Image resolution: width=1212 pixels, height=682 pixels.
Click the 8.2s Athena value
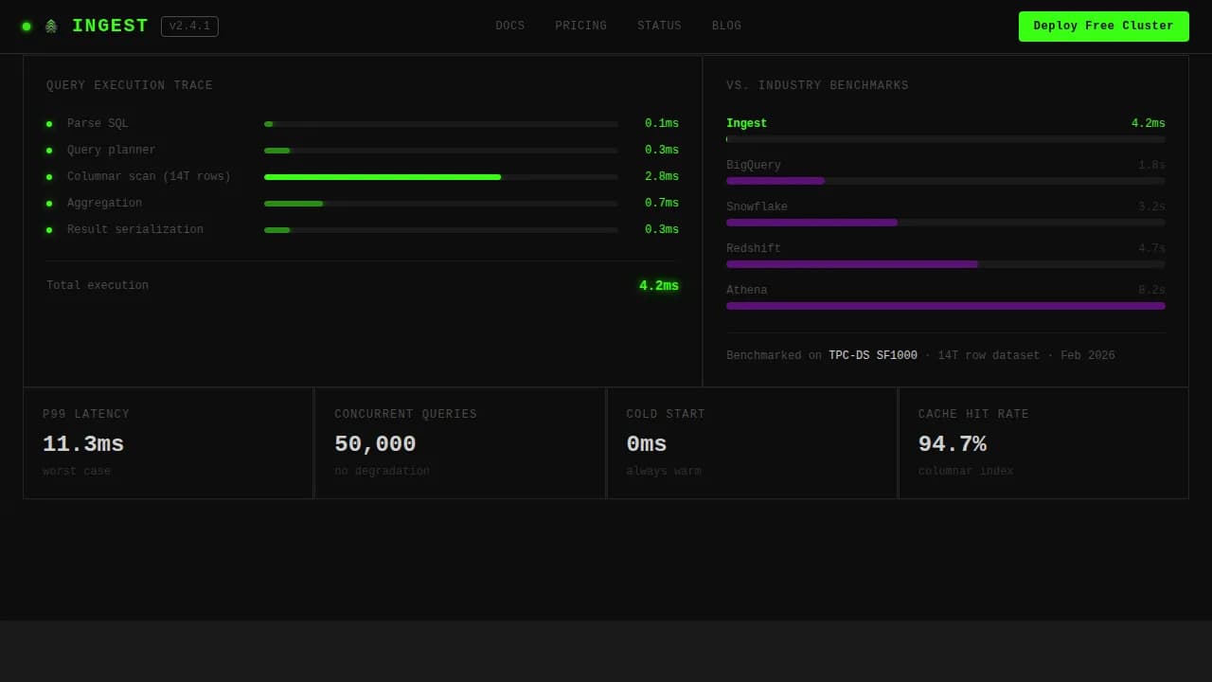[x=1151, y=291]
